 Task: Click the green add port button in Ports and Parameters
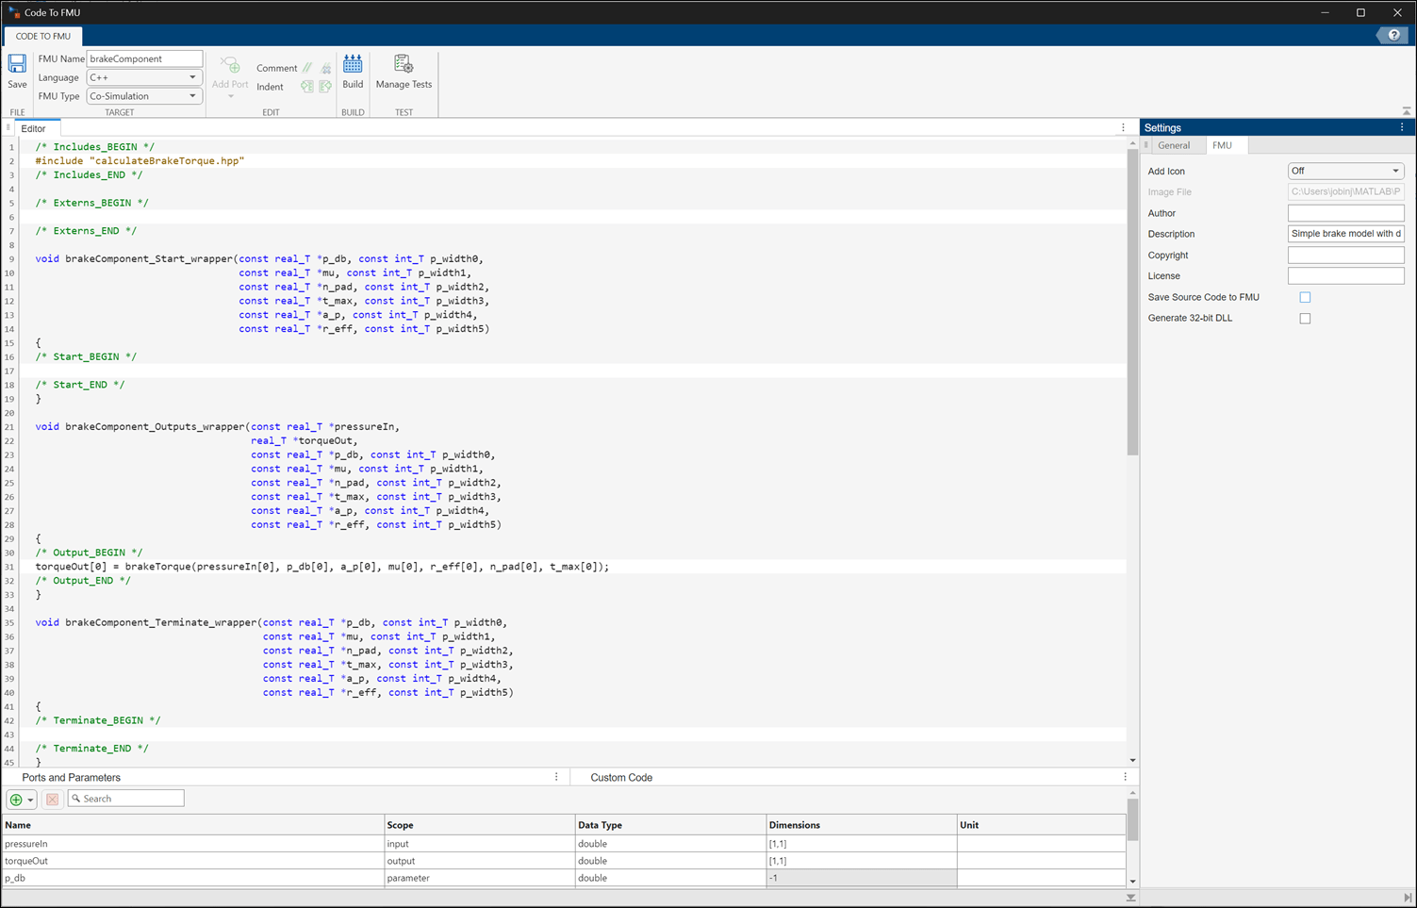(x=16, y=800)
